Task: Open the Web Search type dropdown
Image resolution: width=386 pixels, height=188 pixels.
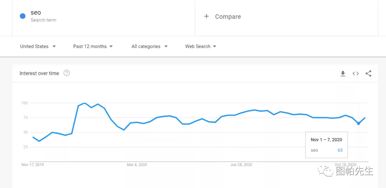Action: (x=201, y=46)
